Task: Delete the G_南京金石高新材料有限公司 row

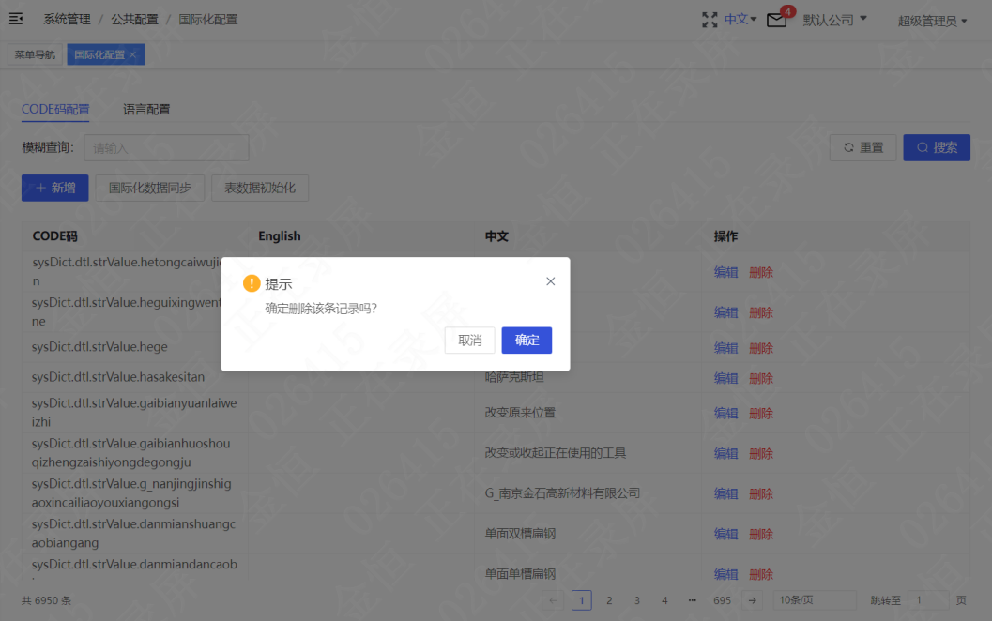Action: (761, 493)
